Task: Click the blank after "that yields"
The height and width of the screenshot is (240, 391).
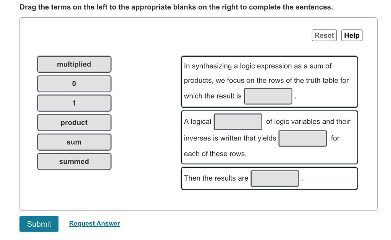Action: coord(302,138)
